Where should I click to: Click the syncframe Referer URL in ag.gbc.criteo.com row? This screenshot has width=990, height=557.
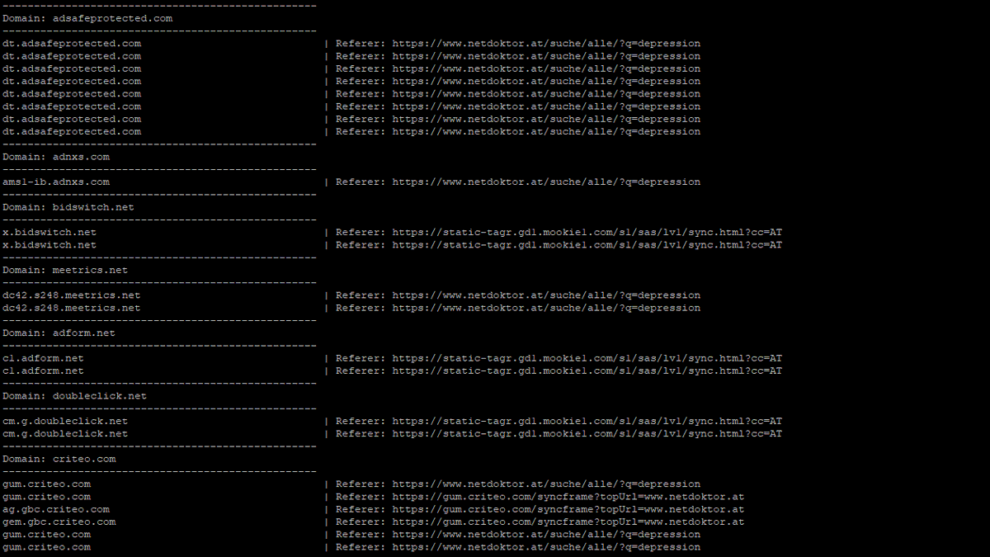click(x=568, y=509)
